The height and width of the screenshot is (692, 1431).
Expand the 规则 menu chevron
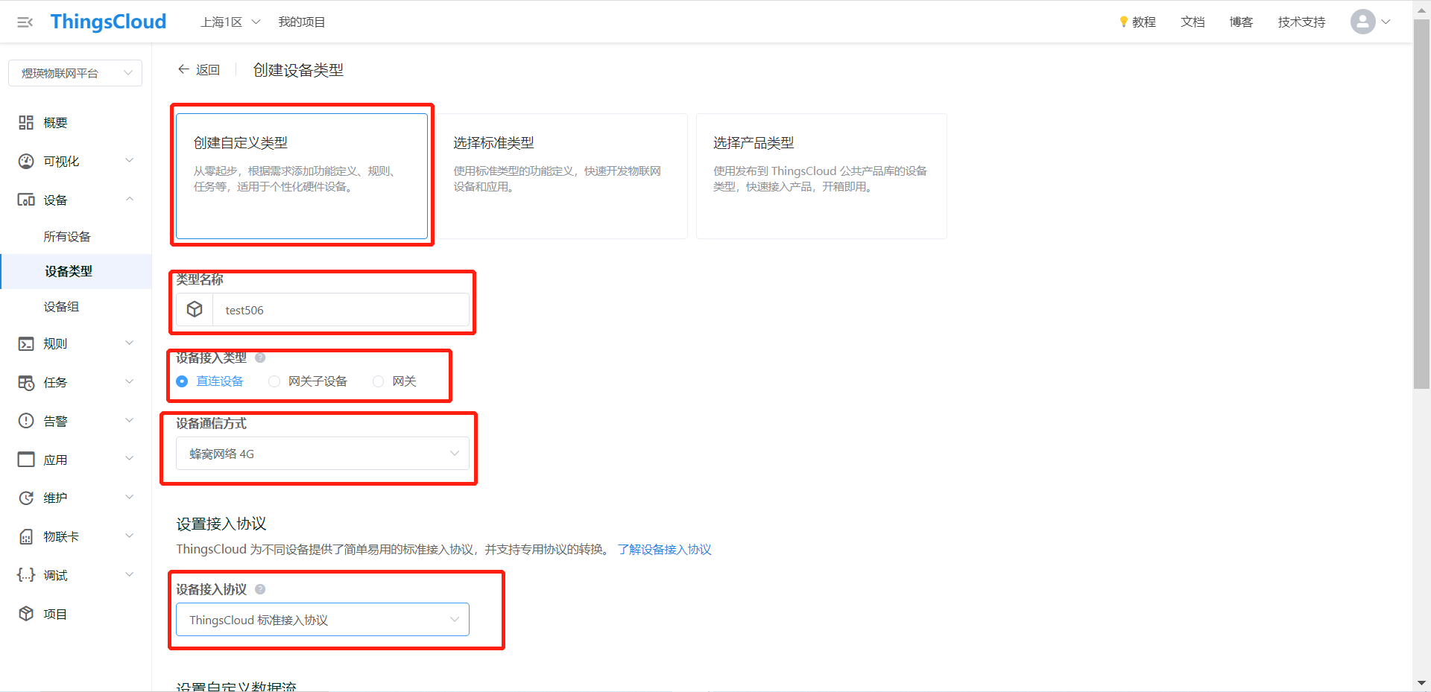point(130,343)
